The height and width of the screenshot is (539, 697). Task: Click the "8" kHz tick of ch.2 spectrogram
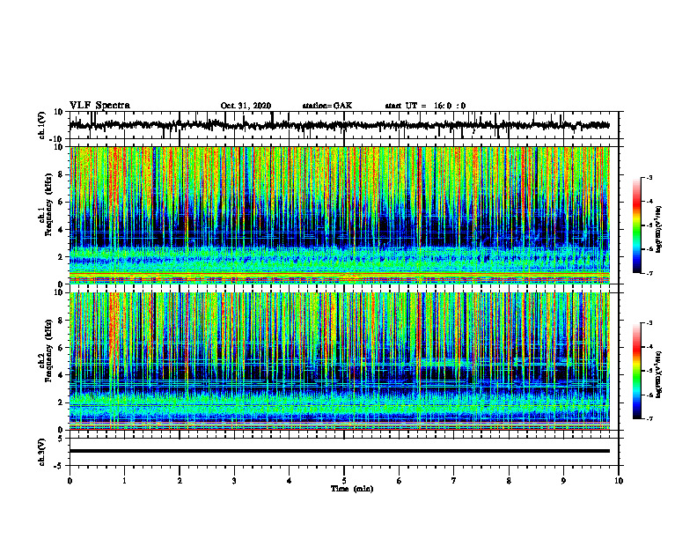coord(61,321)
